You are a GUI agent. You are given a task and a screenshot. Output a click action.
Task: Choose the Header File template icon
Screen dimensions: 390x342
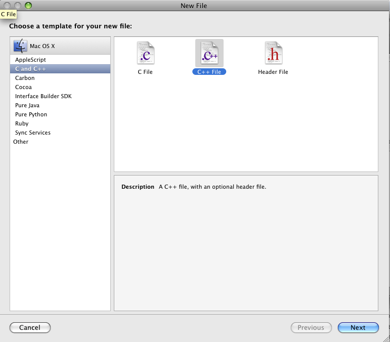coord(273,53)
